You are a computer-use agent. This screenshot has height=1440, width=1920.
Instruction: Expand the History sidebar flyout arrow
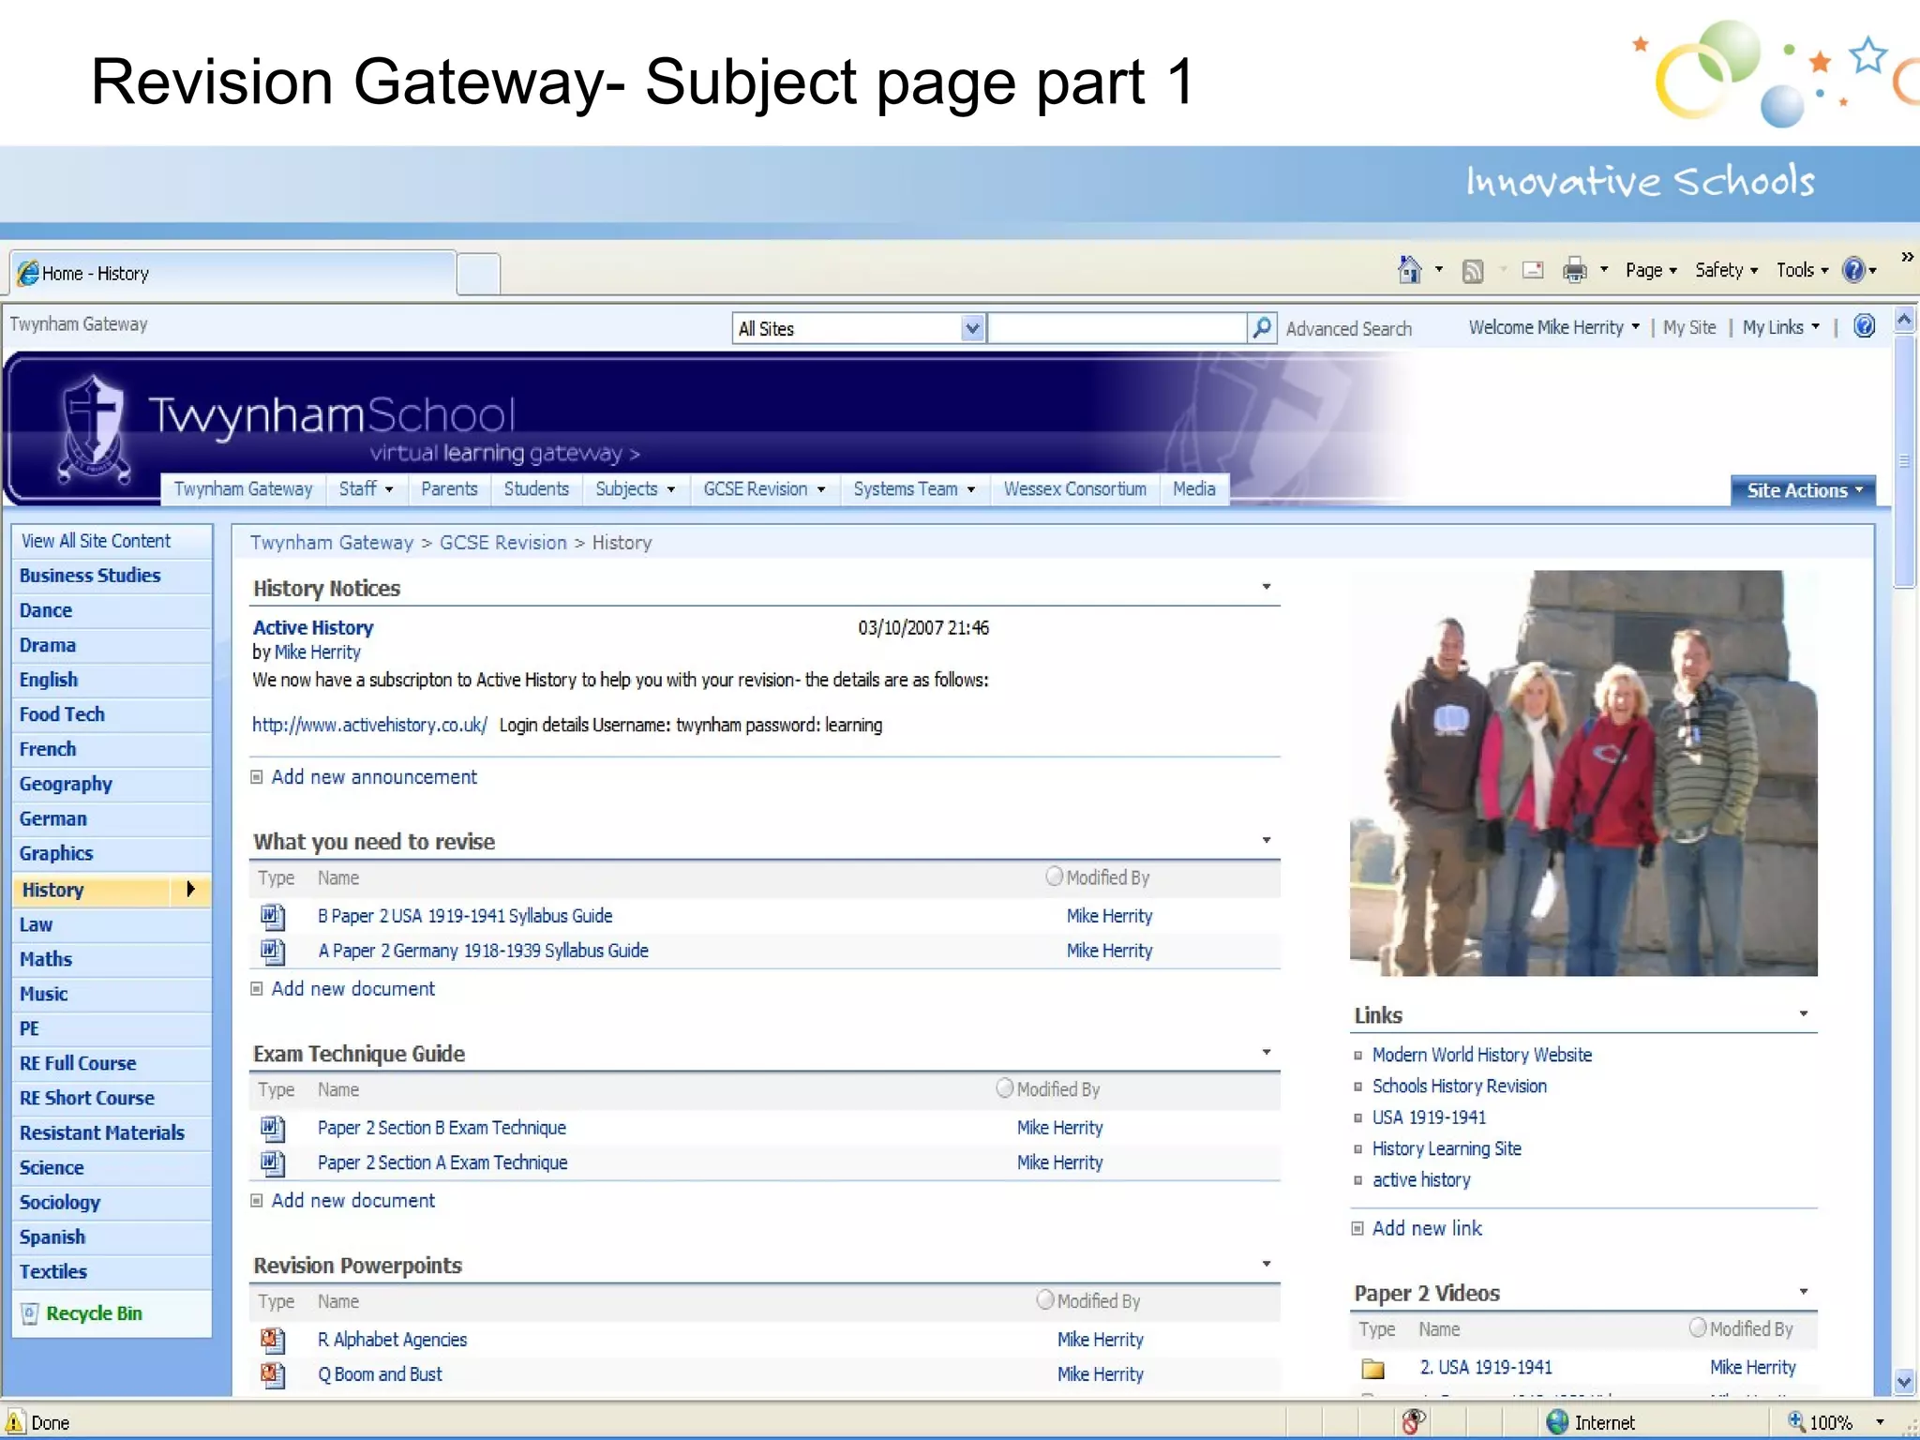click(x=190, y=889)
